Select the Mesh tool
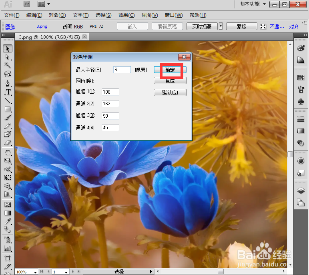This screenshot has height=275, width=309. point(8,205)
